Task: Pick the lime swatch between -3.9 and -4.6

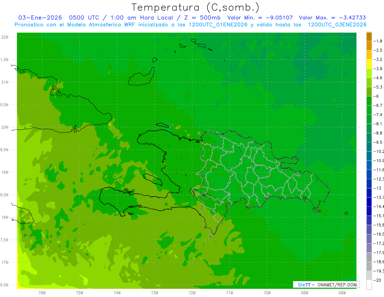Action: [x=369, y=73]
